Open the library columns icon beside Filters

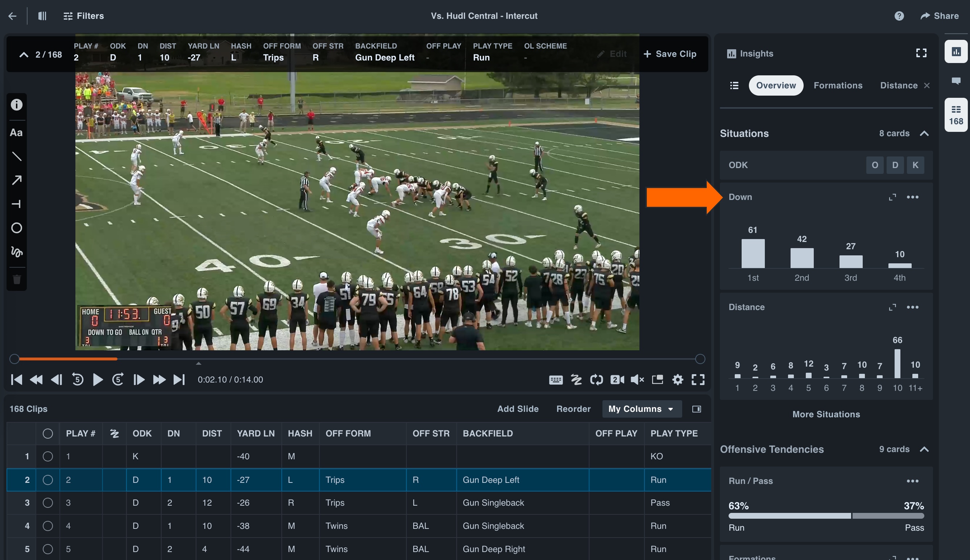[42, 16]
